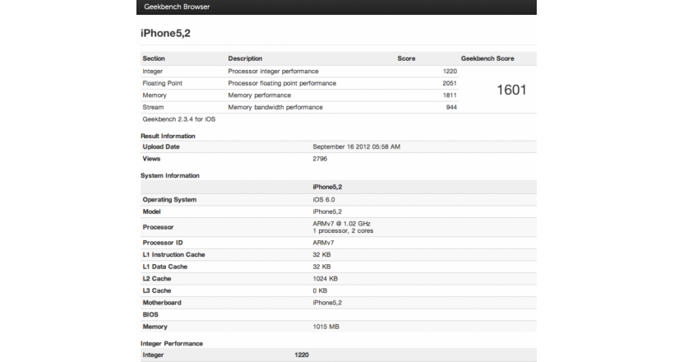Select the Stream score 944
Image resolution: width=674 pixels, height=362 pixels.
click(x=451, y=108)
